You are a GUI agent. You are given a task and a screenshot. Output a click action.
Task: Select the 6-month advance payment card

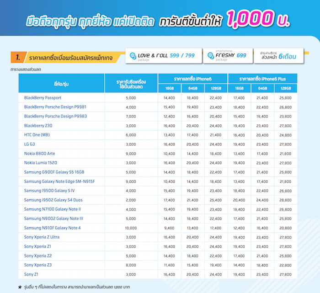coord(279,56)
